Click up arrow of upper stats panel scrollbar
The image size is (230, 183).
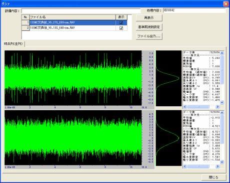pyautogui.click(x=222, y=53)
